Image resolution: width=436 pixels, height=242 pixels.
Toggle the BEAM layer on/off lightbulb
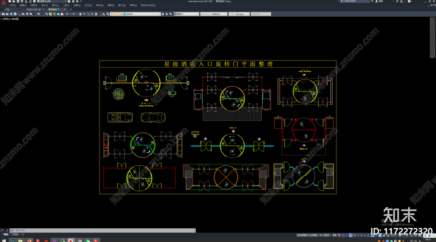click(112, 14)
